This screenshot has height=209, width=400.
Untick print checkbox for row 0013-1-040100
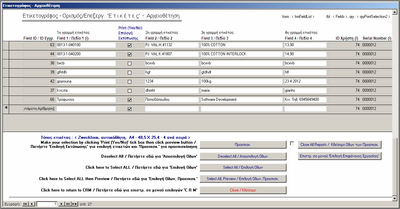tap(130, 46)
